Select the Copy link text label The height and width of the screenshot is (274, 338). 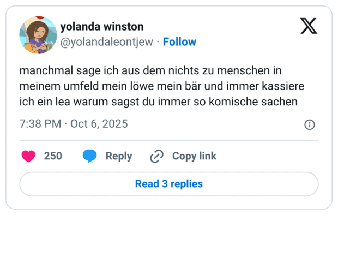(x=194, y=156)
